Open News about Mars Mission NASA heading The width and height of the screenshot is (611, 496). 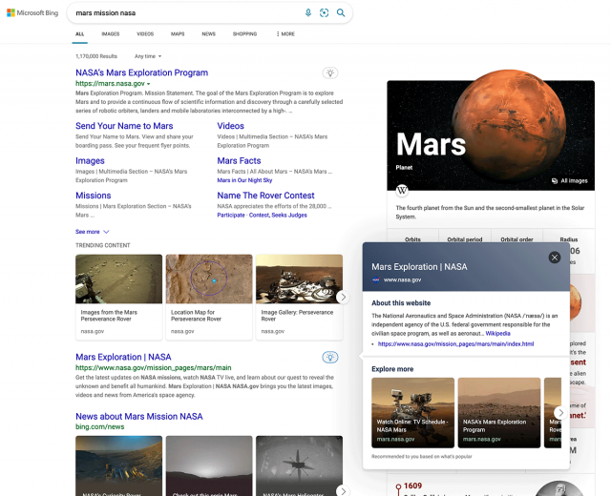click(139, 417)
